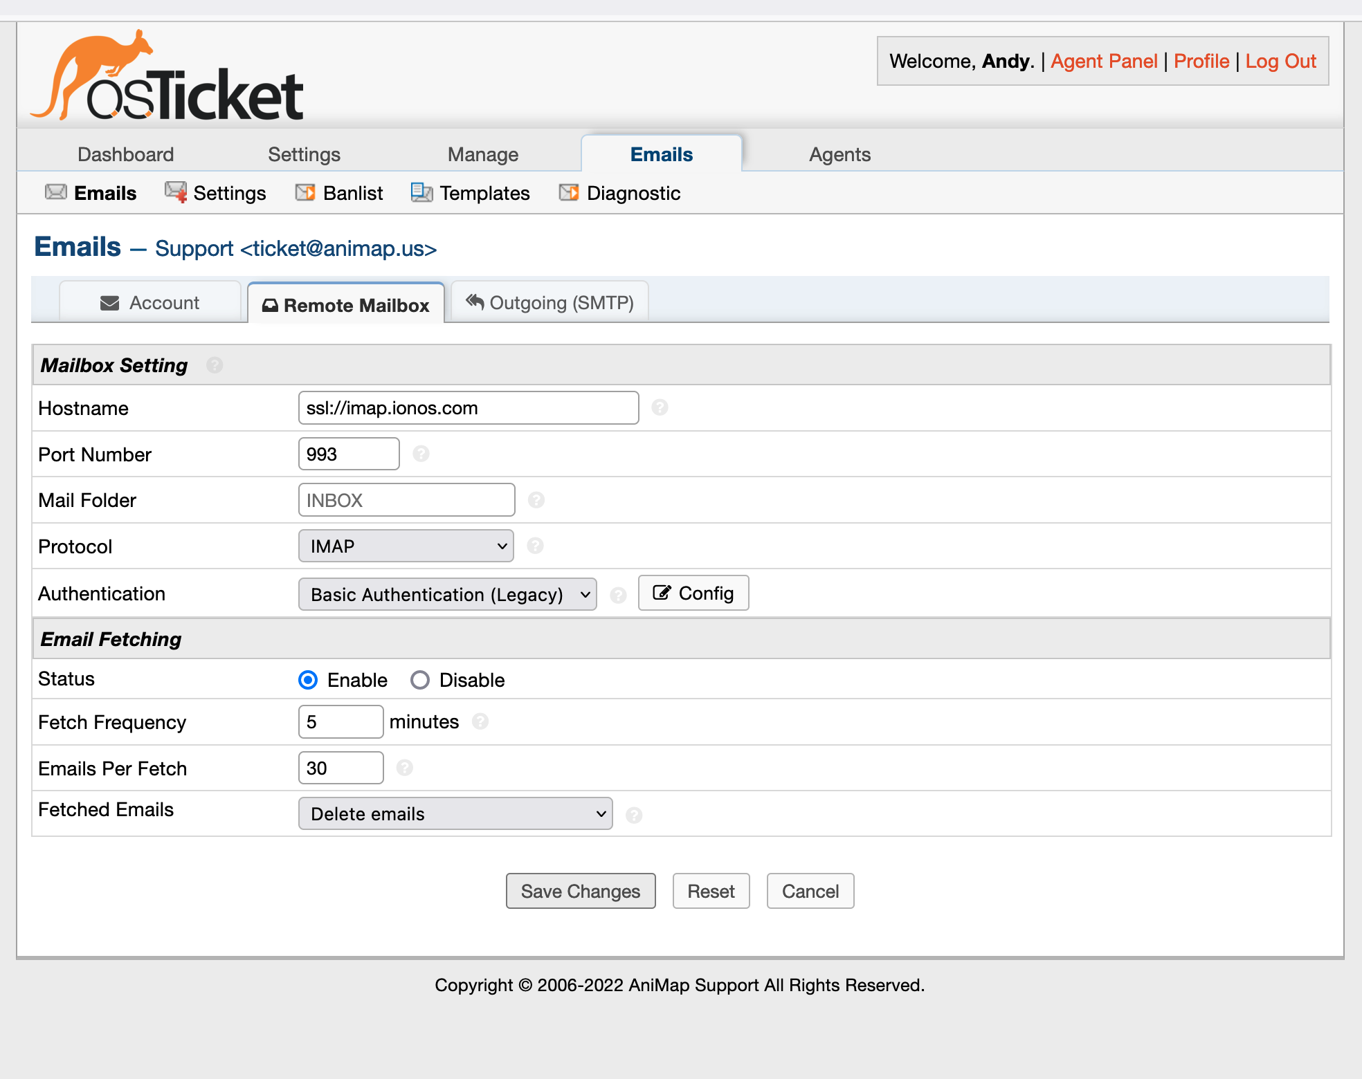This screenshot has height=1079, width=1362.
Task: Click inside the Port Number field
Action: (x=348, y=454)
